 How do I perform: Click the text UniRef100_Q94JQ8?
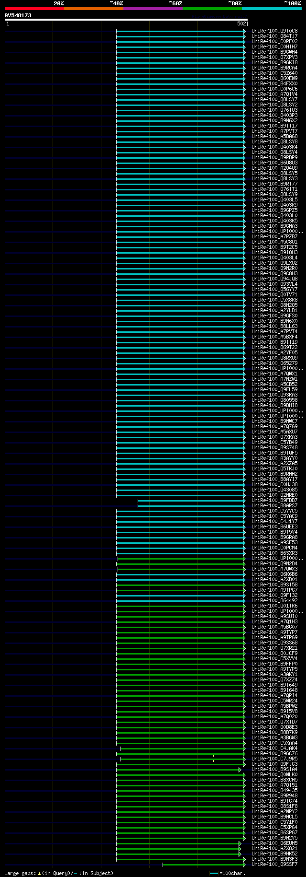[274, 279]
